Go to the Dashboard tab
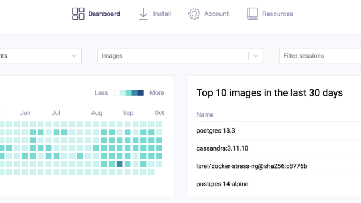This screenshot has height=203, width=361. (104, 14)
